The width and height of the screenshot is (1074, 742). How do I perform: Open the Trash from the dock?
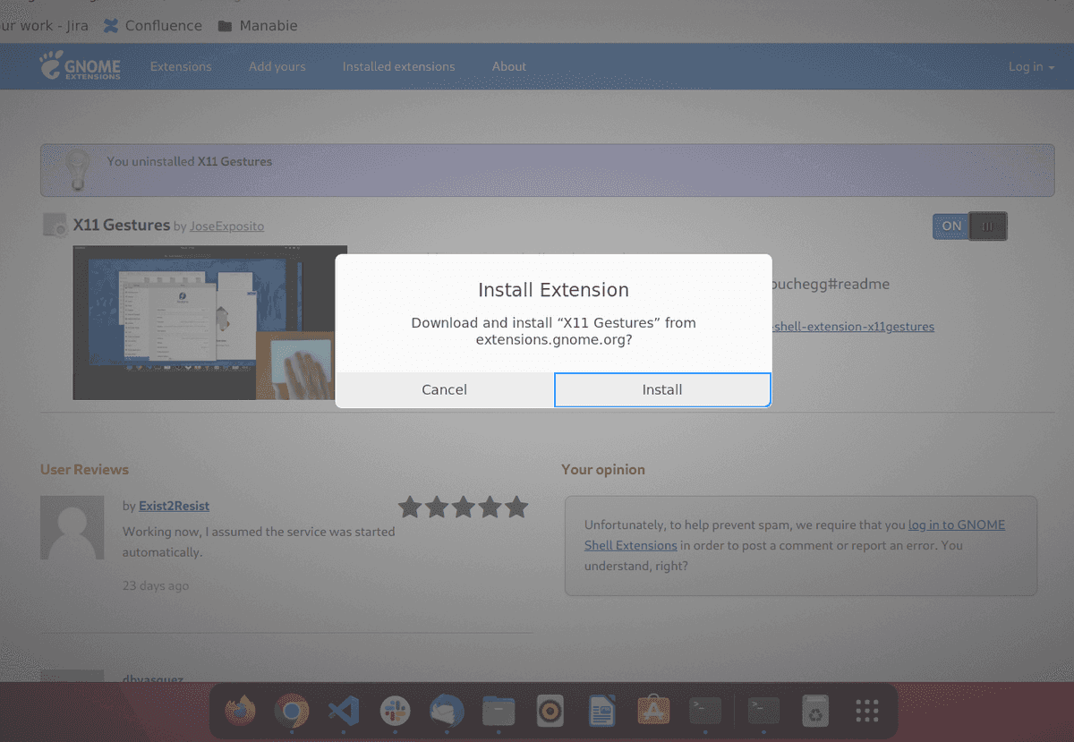click(x=815, y=710)
